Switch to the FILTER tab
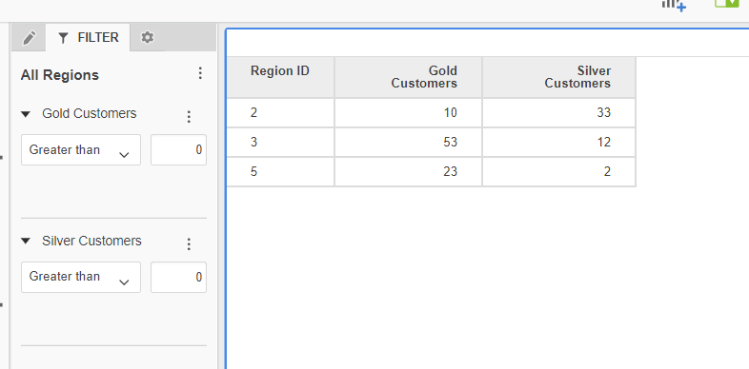This screenshot has width=749, height=369. 89,38
